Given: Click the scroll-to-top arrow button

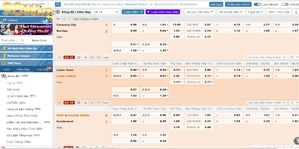Looking at the screenshot, I should pyautogui.click(x=296, y=140).
